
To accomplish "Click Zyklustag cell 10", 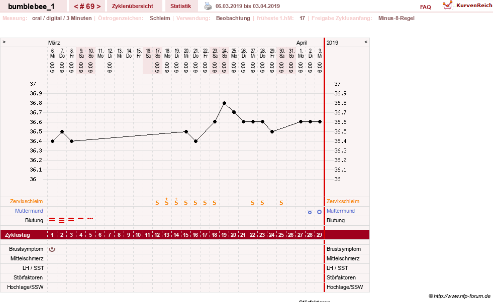I will click(138, 235).
